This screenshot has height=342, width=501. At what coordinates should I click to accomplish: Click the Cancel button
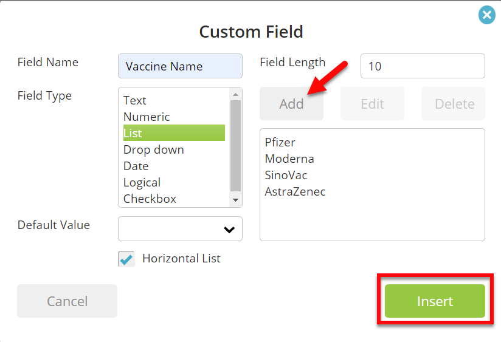[x=67, y=301]
